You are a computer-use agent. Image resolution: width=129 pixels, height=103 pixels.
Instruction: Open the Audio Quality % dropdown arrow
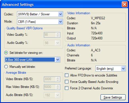(x=58, y=43)
